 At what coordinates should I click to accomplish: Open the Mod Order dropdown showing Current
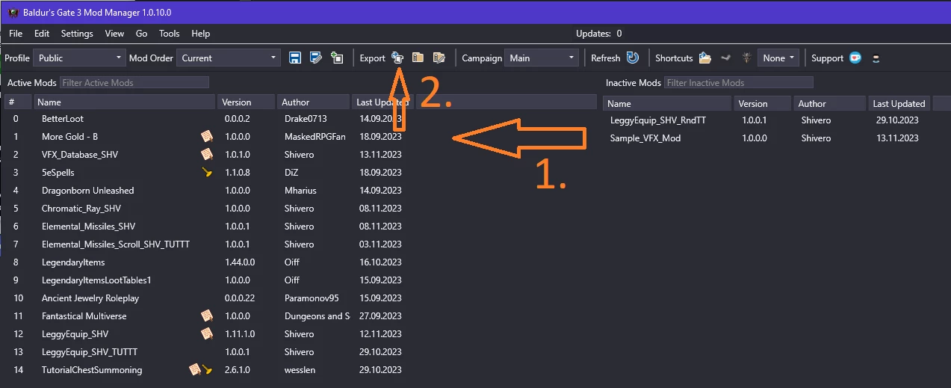coord(229,58)
